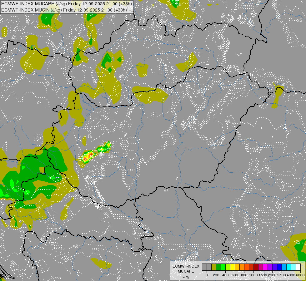Click the legend value 400

tap(225, 275)
